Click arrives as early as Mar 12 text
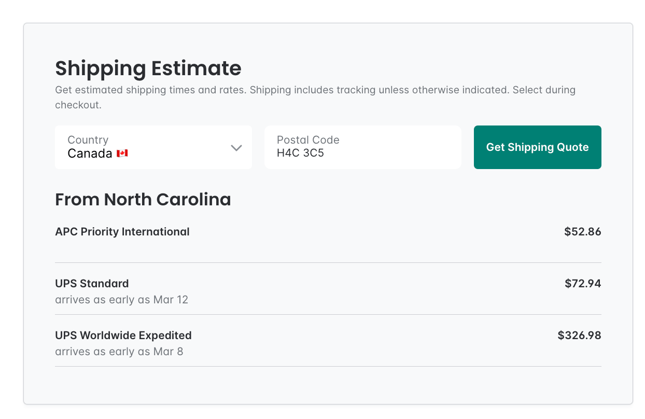This screenshot has height=419, width=645. 121,300
